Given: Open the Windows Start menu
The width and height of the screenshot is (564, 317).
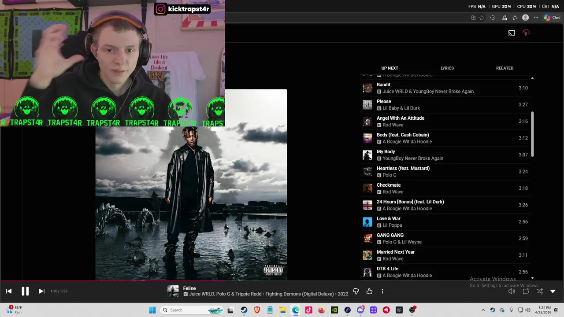Looking at the screenshot, I should [152, 310].
